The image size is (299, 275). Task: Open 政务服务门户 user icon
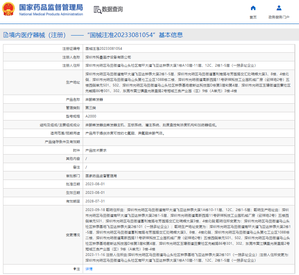coord(279,8)
